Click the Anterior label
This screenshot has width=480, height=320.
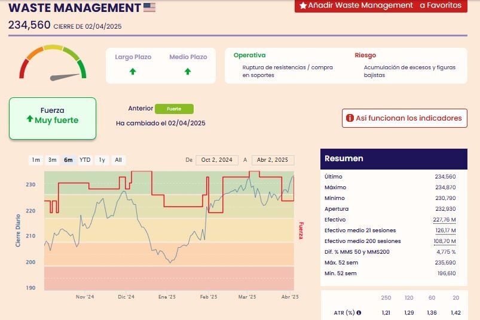point(140,108)
